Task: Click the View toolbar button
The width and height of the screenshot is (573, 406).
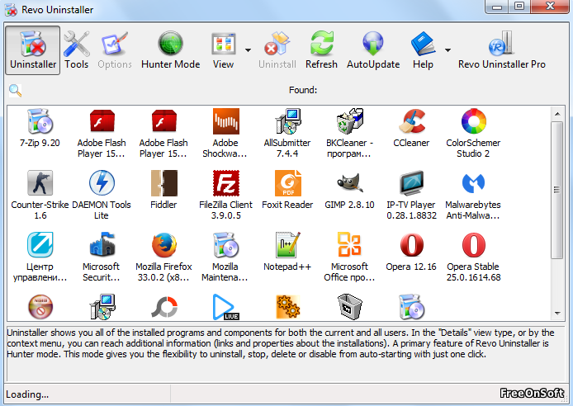Action: [x=223, y=50]
